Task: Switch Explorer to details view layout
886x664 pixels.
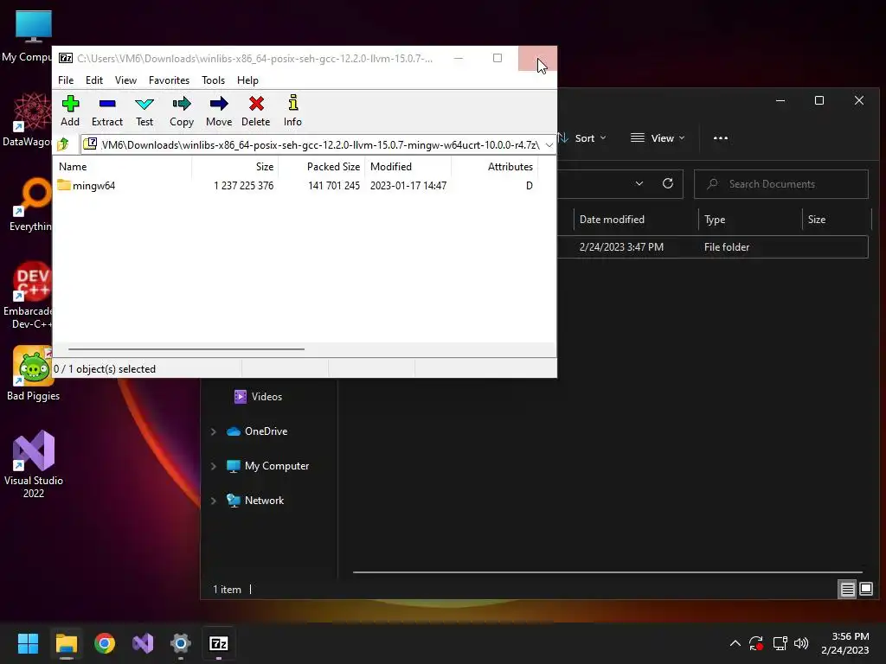Action: coord(848,590)
